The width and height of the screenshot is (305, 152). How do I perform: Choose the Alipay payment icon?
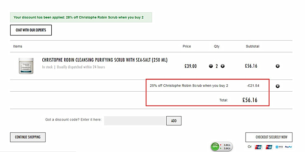point(279,147)
